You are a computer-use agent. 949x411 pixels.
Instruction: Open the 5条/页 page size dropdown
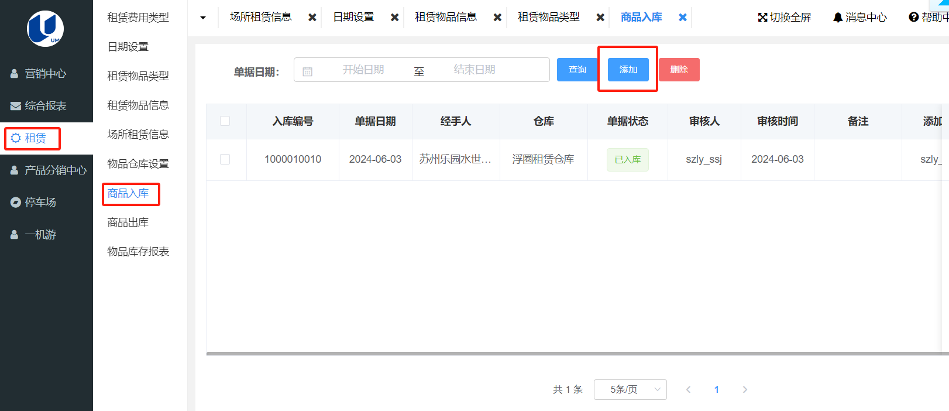630,389
